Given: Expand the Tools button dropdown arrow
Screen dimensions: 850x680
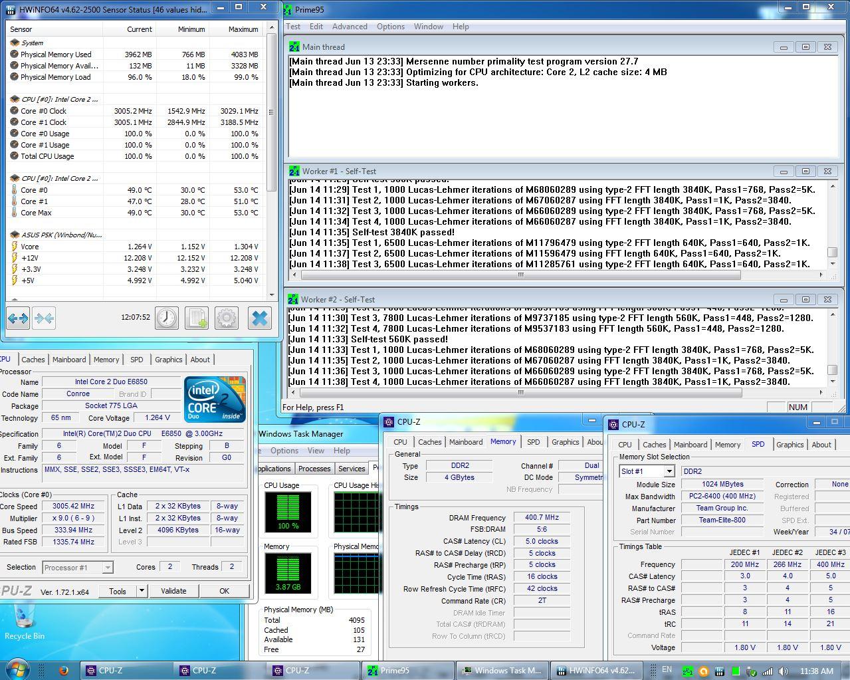Looking at the screenshot, I should pos(142,590).
